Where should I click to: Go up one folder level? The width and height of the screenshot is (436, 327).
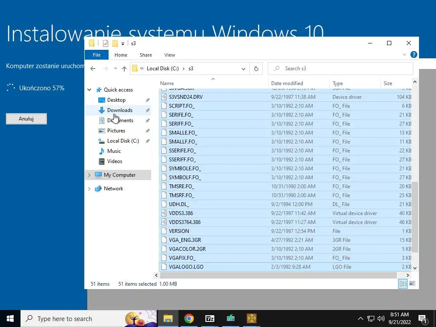124,69
